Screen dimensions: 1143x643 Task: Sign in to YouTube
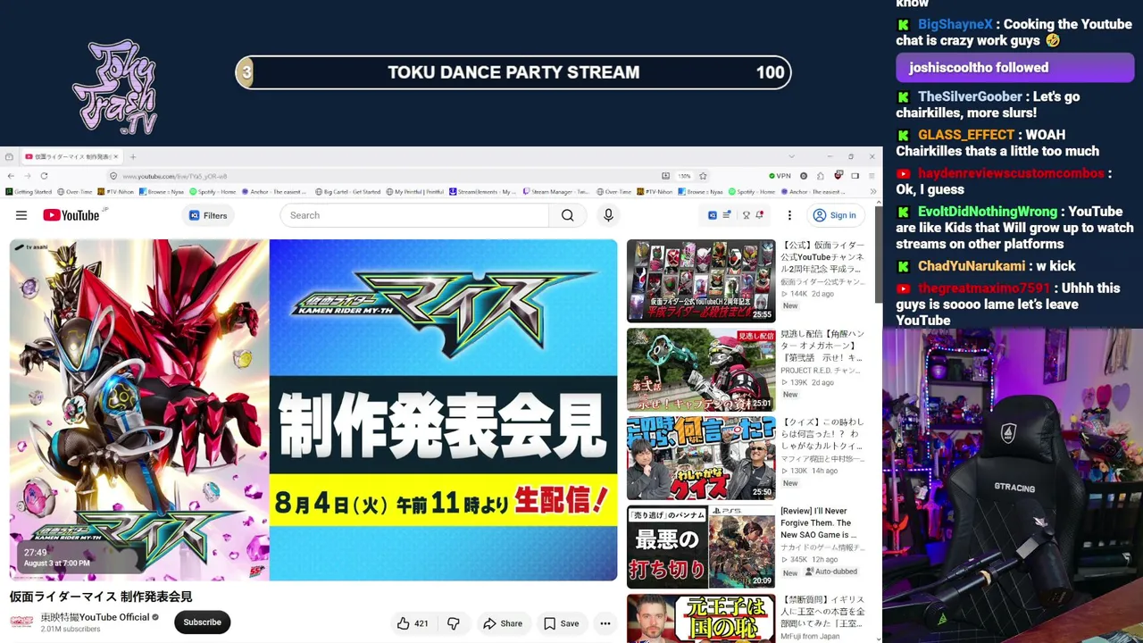[x=835, y=215]
